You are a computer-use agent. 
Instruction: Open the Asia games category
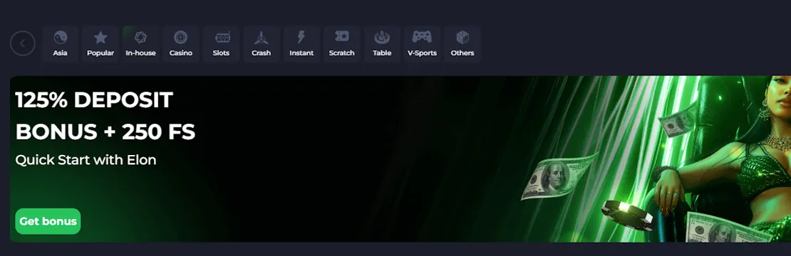[60, 44]
